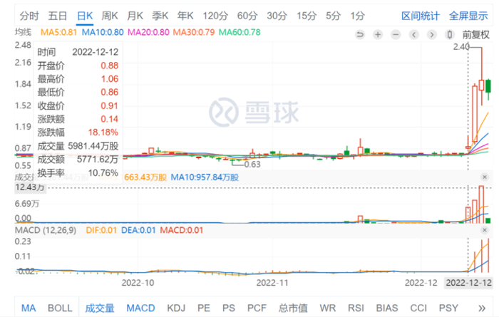The height and width of the screenshot is (317, 499).
Task: Click MACD (12,26,9) parameter label
Action: coord(46,230)
